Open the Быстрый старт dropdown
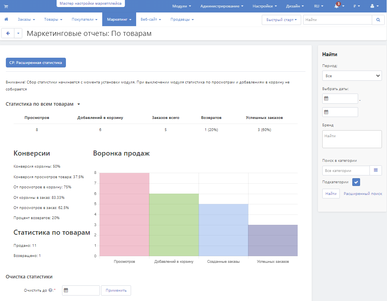The width and height of the screenshot is (387, 301). 281,19
